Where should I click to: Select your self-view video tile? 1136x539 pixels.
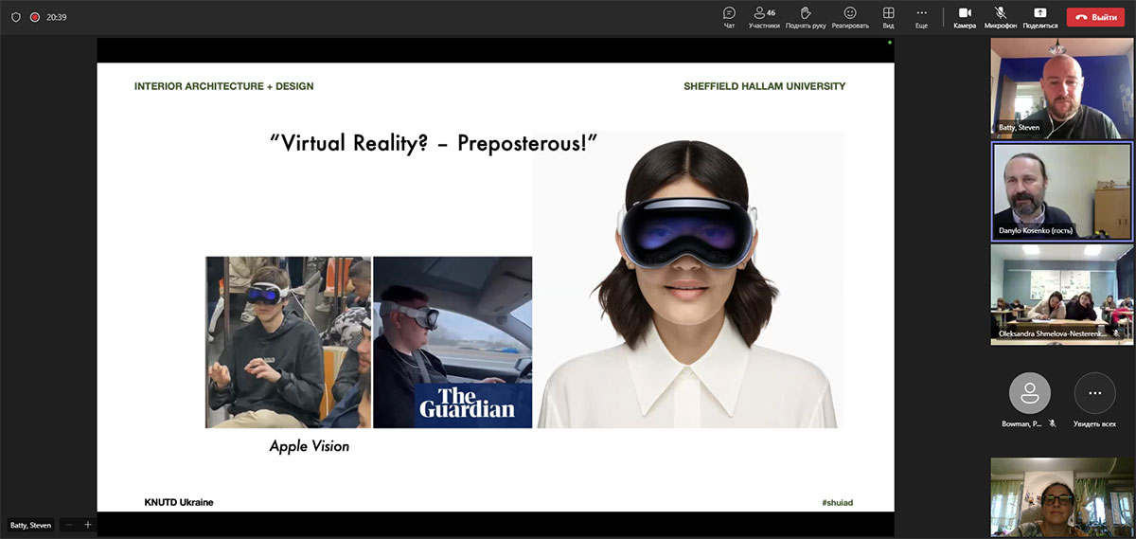[1061, 497]
